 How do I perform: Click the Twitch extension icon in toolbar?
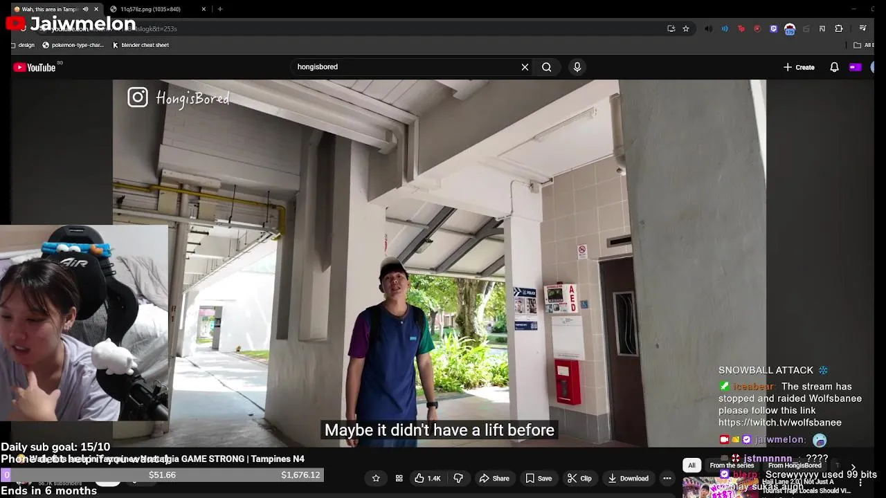click(x=773, y=28)
